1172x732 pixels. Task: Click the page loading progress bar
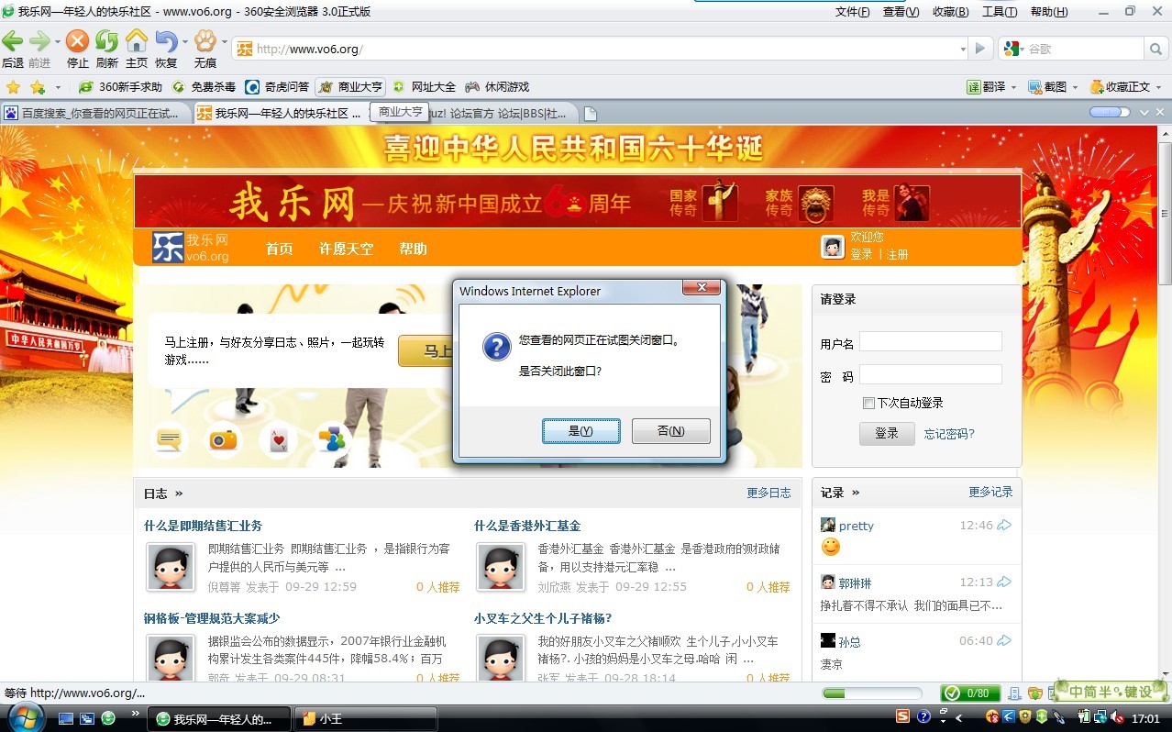(x=872, y=693)
